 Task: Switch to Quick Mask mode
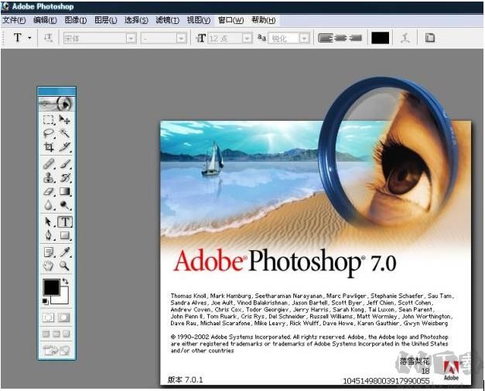tap(64, 317)
